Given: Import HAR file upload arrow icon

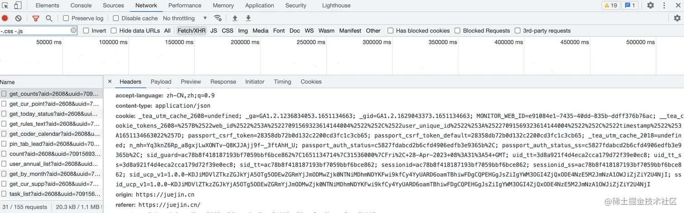Looking at the screenshot, I should 235,18.
